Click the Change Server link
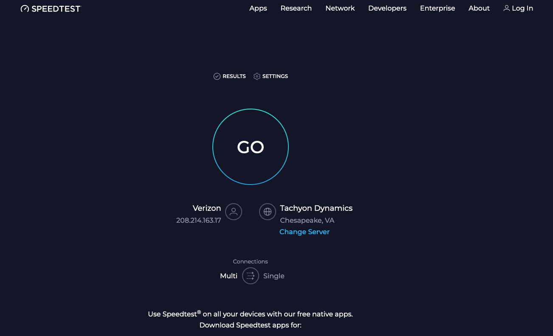This screenshot has width=553, height=336. (x=305, y=232)
